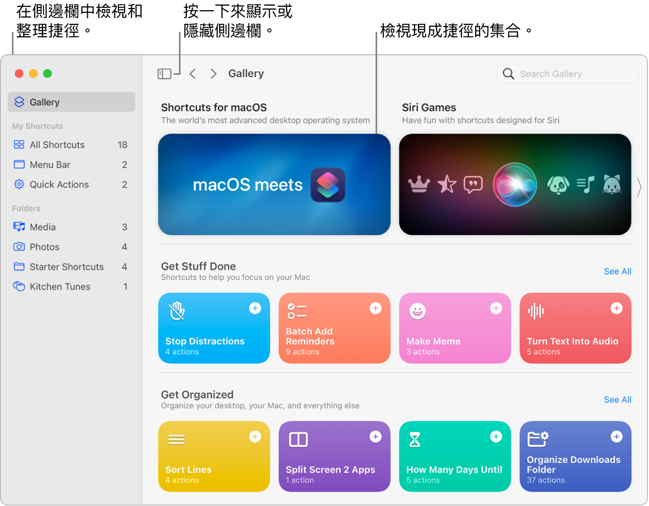Add Sort Lines with plus button
This screenshot has width=649, height=506.
(255, 436)
